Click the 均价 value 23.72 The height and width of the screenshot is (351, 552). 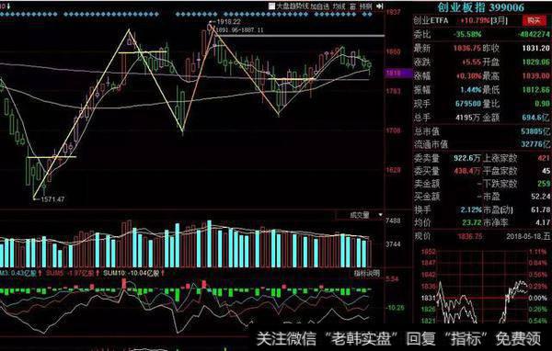(x=472, y=222)
